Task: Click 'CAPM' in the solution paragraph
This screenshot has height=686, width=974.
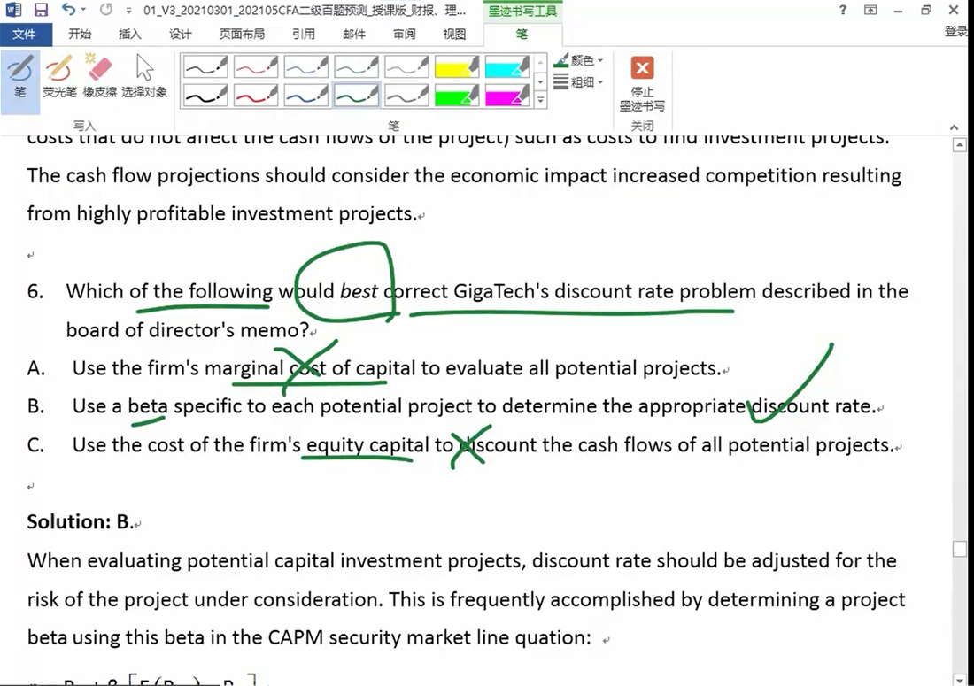Action: pos(295,637)
